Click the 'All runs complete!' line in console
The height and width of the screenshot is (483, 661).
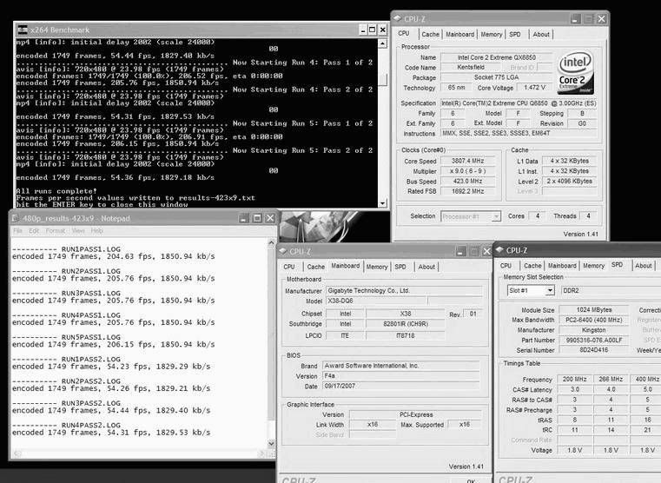(x=56, y=191)
